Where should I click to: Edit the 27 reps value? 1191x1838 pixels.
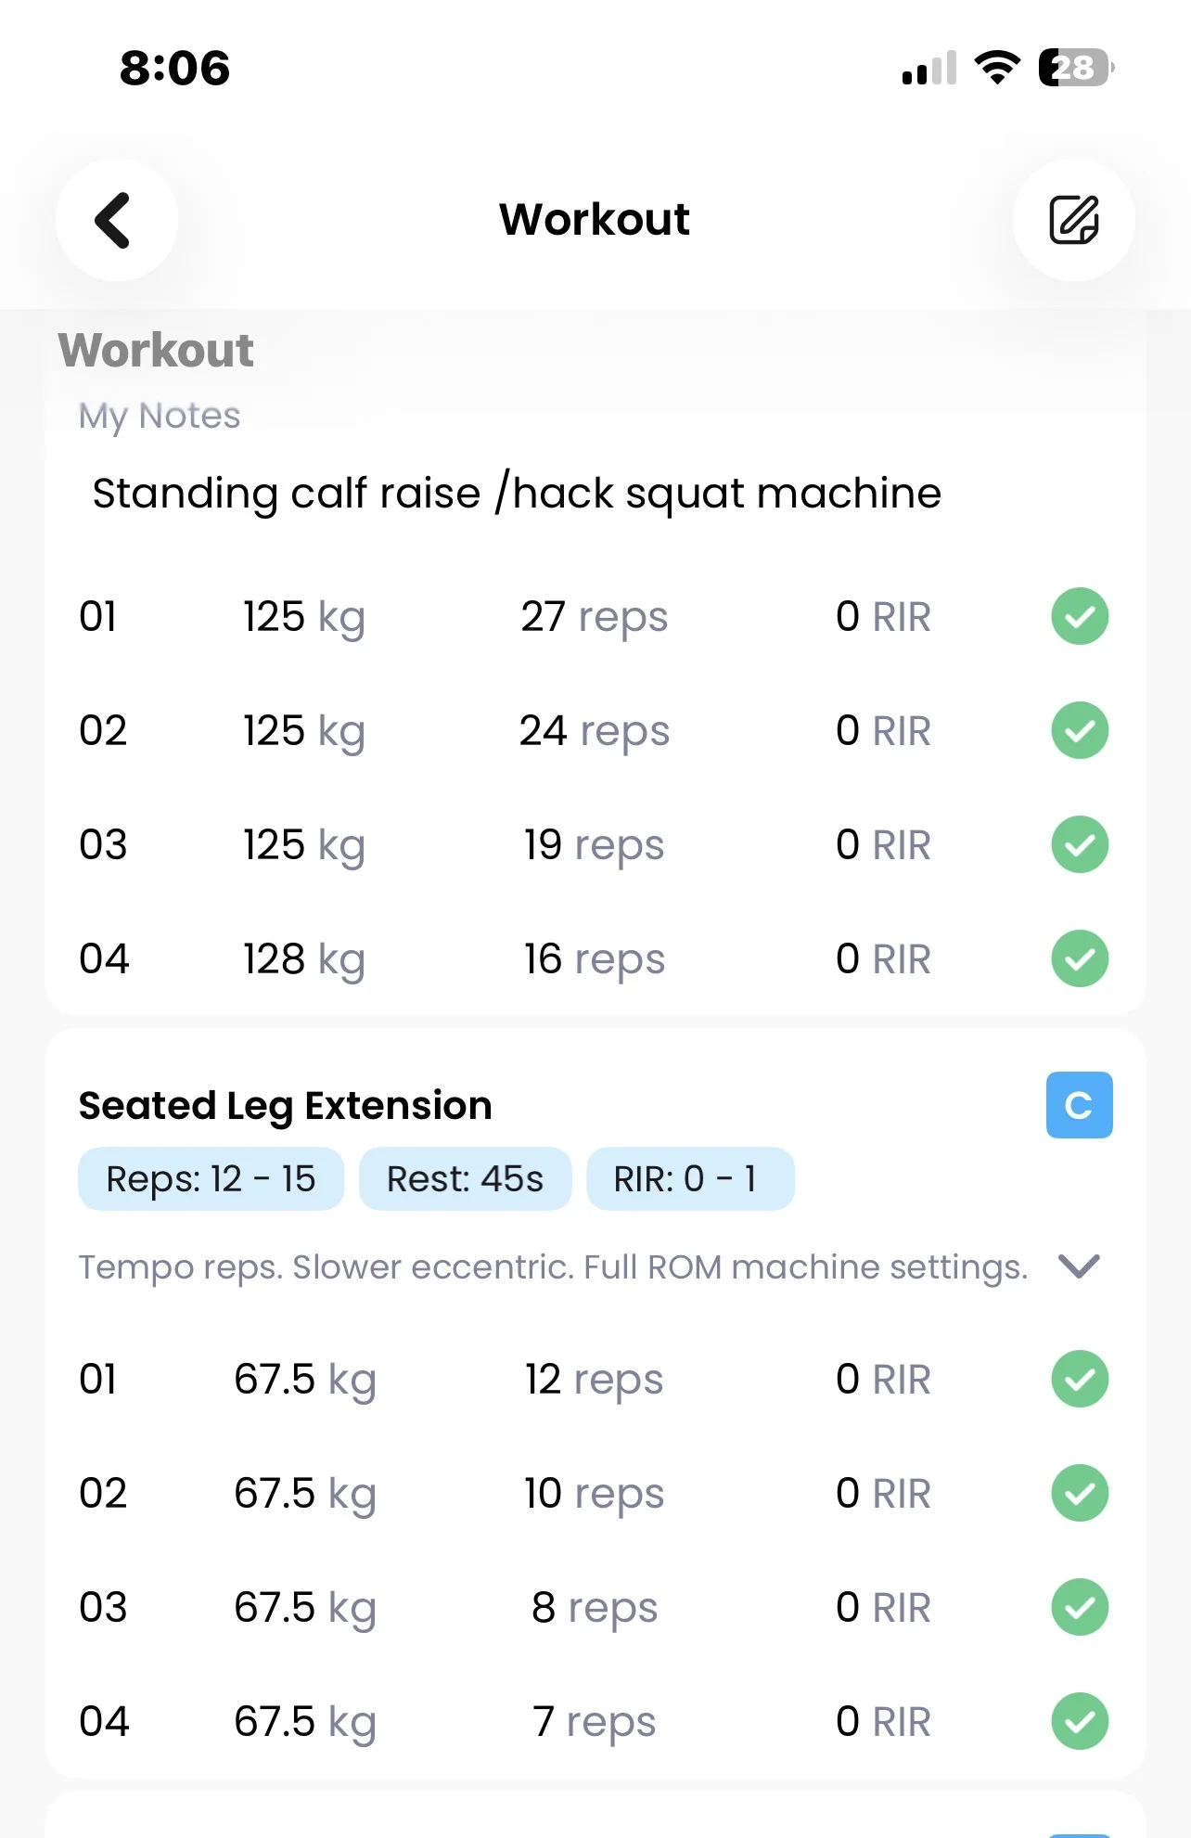pos(594,617)
